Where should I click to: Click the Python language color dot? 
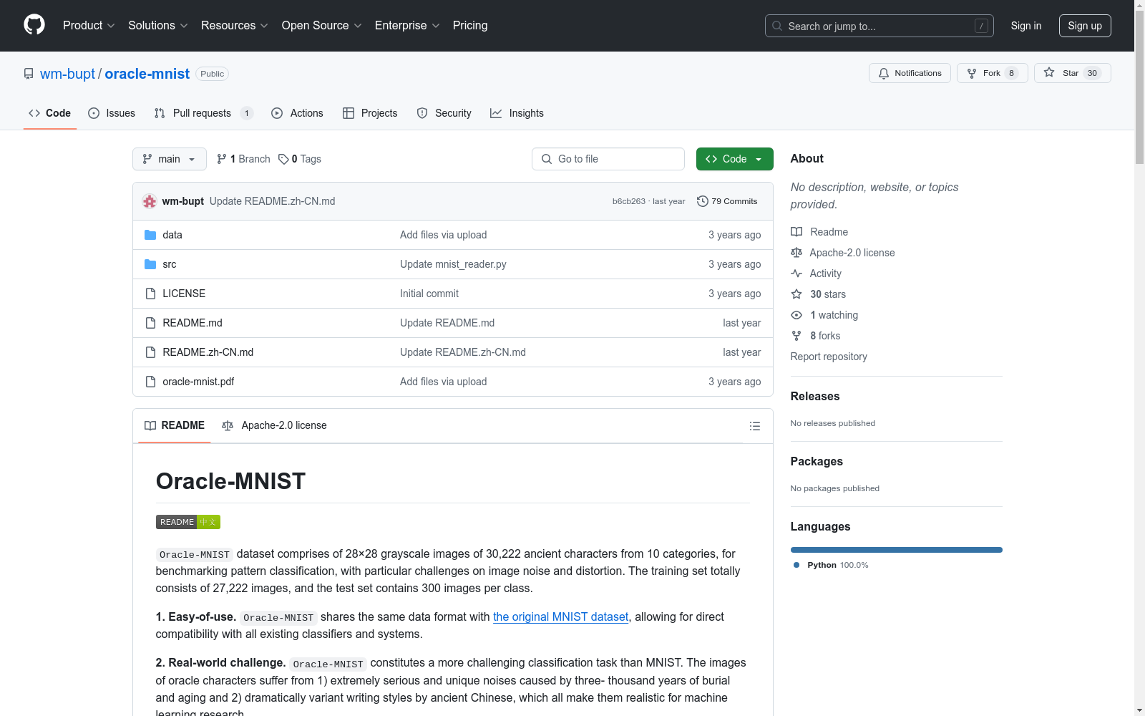(796, 565)
